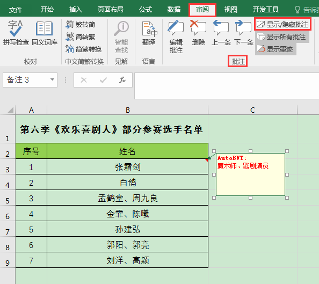Screen dimensions: 319x284
Task: Select column A header
Action: (31, 110)
